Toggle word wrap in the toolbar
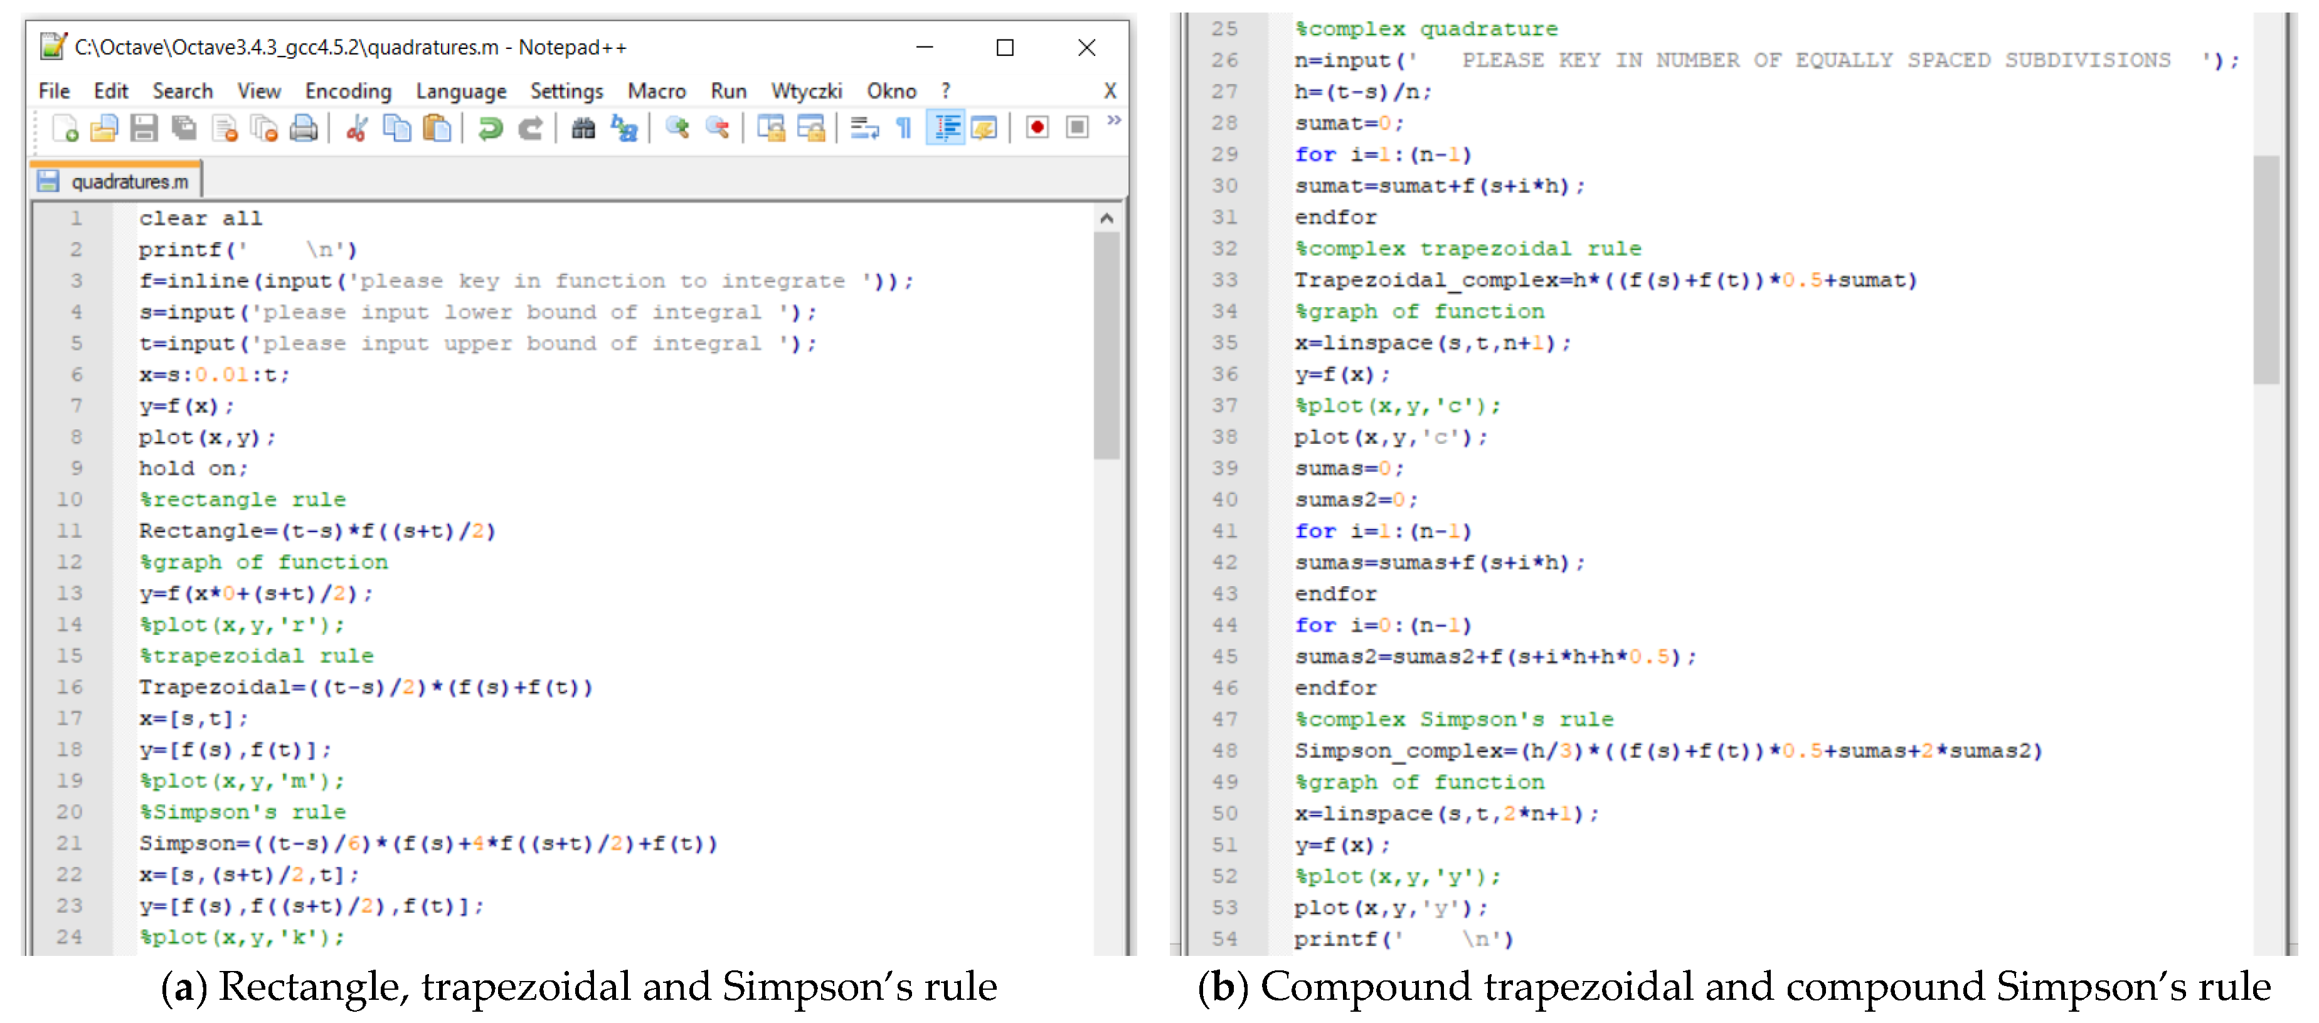The width and height of the screenshot is (2319, 1023). [864, 129]
